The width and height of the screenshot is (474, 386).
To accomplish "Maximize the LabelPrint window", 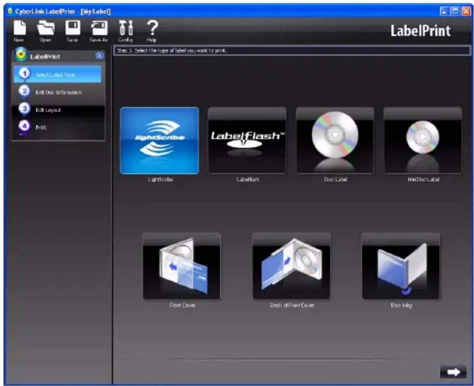I will (x=455, y=12).
